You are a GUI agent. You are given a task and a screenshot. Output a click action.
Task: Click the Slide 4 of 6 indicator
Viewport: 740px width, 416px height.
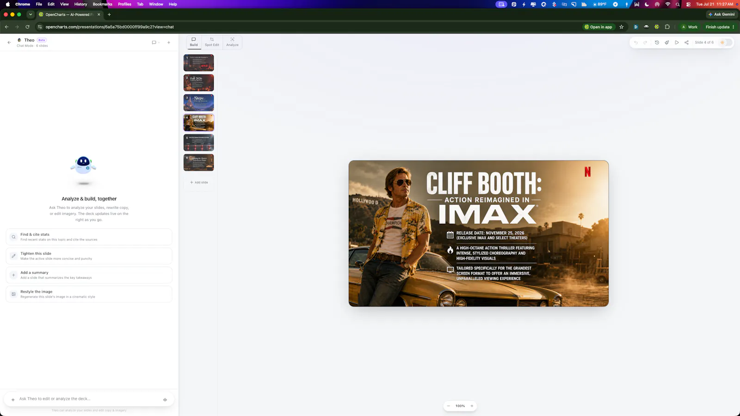click(x=704, y=43)
